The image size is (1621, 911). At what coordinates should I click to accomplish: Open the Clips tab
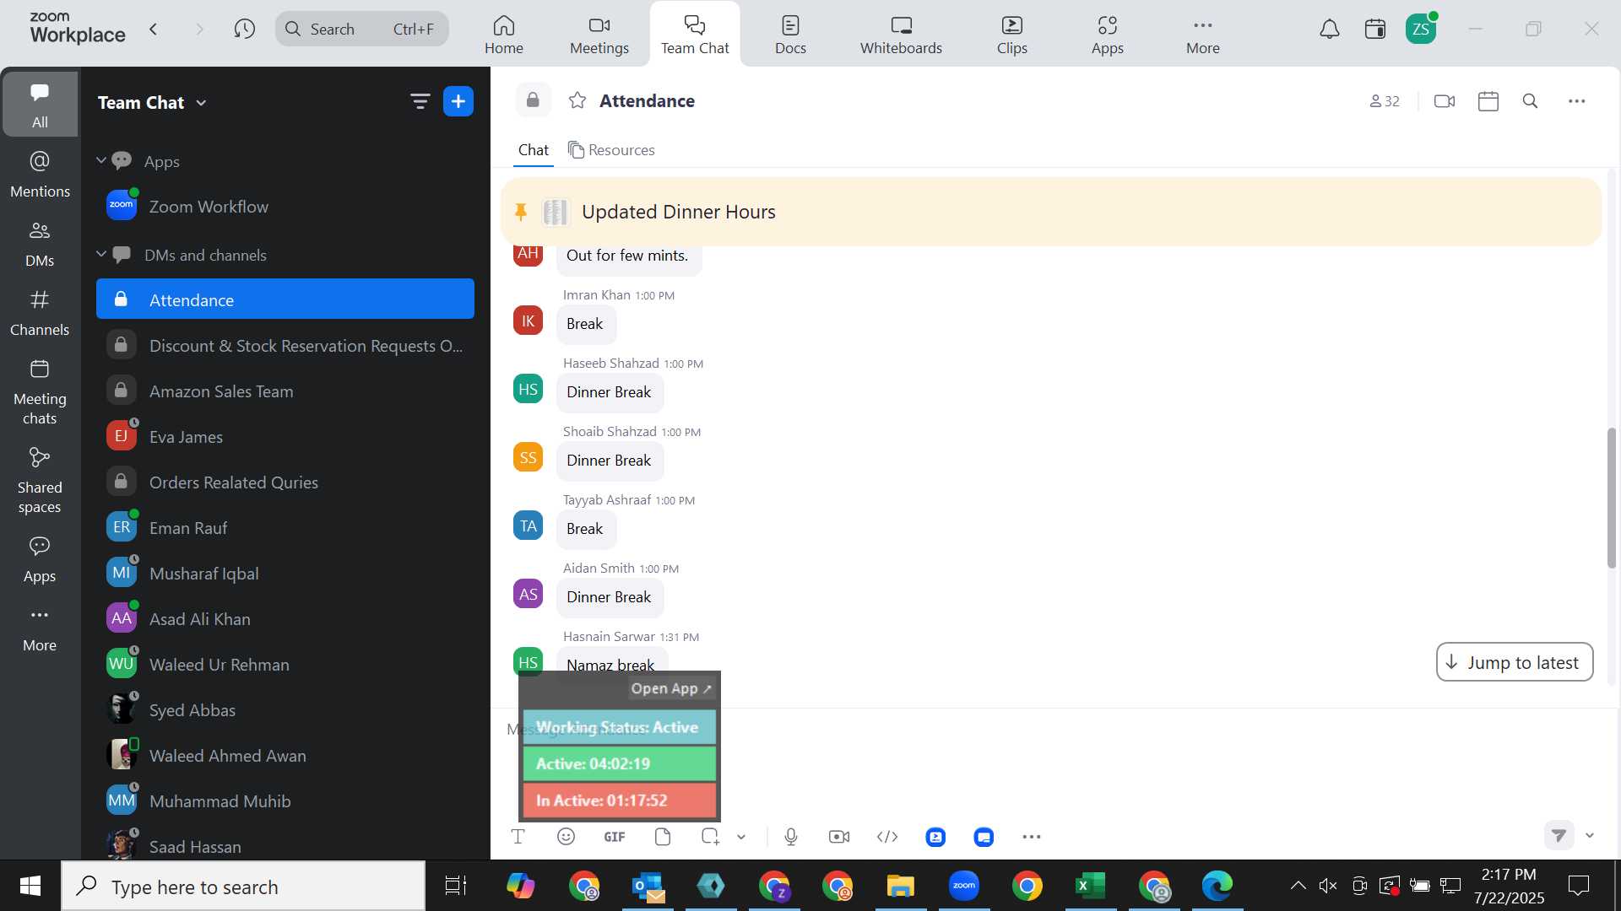pyautogui.click(x=1011, y=35)
